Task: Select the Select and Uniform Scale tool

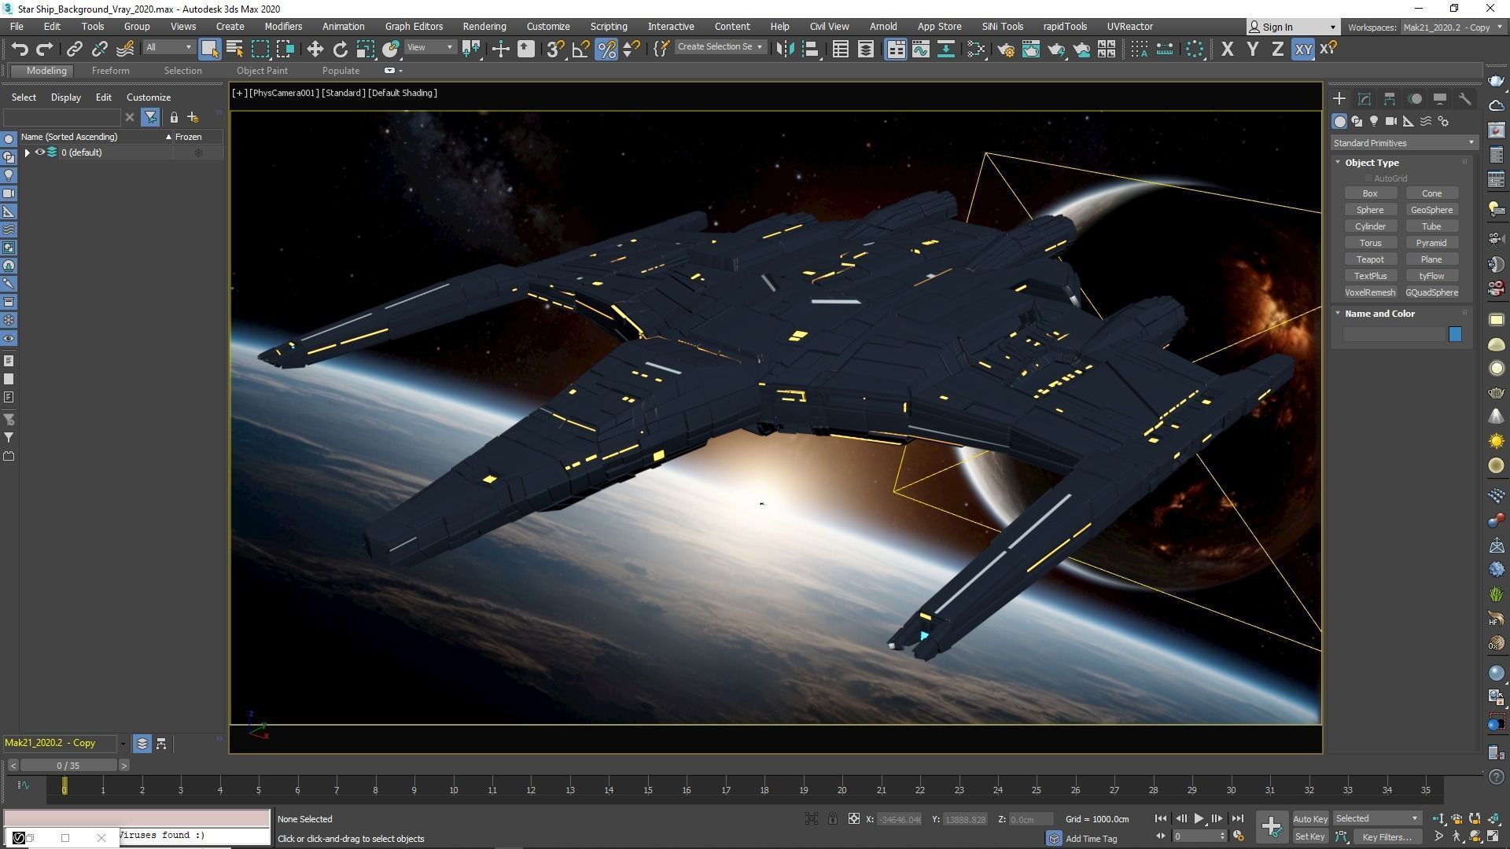Action: (365, 49)
